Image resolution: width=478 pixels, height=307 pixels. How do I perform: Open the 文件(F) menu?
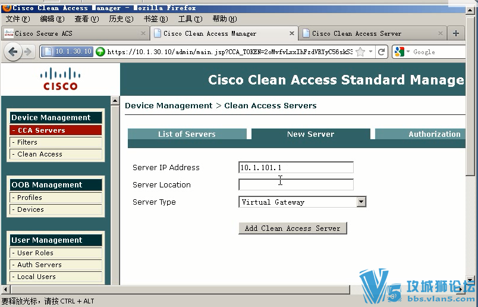click(x=18, y=19)
